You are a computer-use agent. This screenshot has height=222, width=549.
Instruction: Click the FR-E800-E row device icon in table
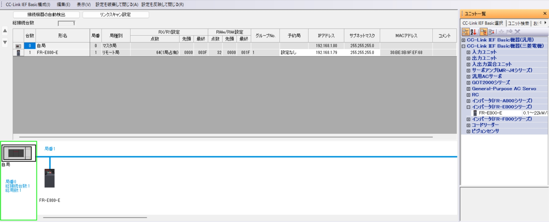point(18,53)
